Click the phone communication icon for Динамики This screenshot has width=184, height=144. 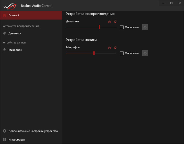pos(115,22)
